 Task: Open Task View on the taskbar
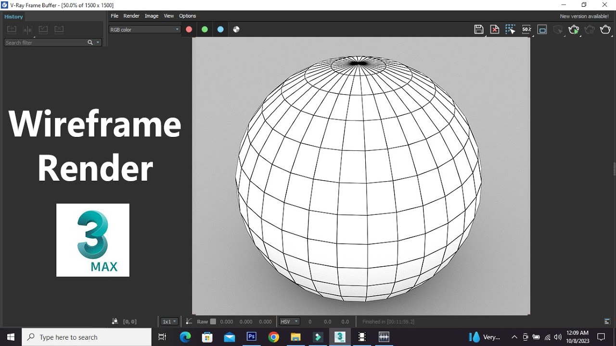(x=162, y=337)
